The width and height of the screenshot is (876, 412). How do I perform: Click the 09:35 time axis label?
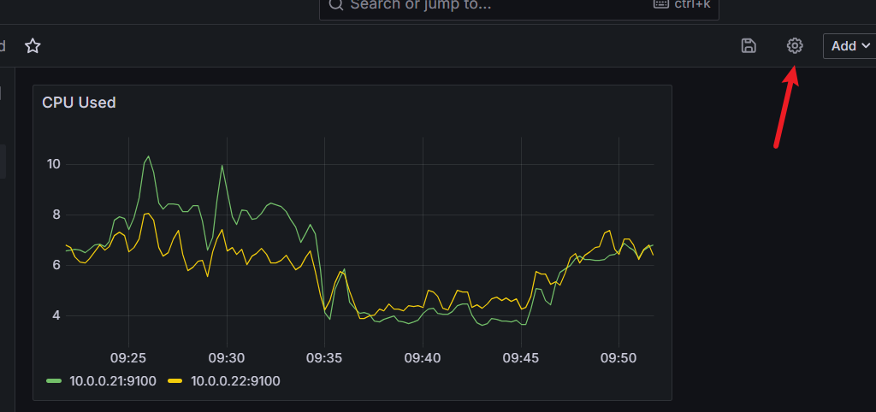click(324, 357)
